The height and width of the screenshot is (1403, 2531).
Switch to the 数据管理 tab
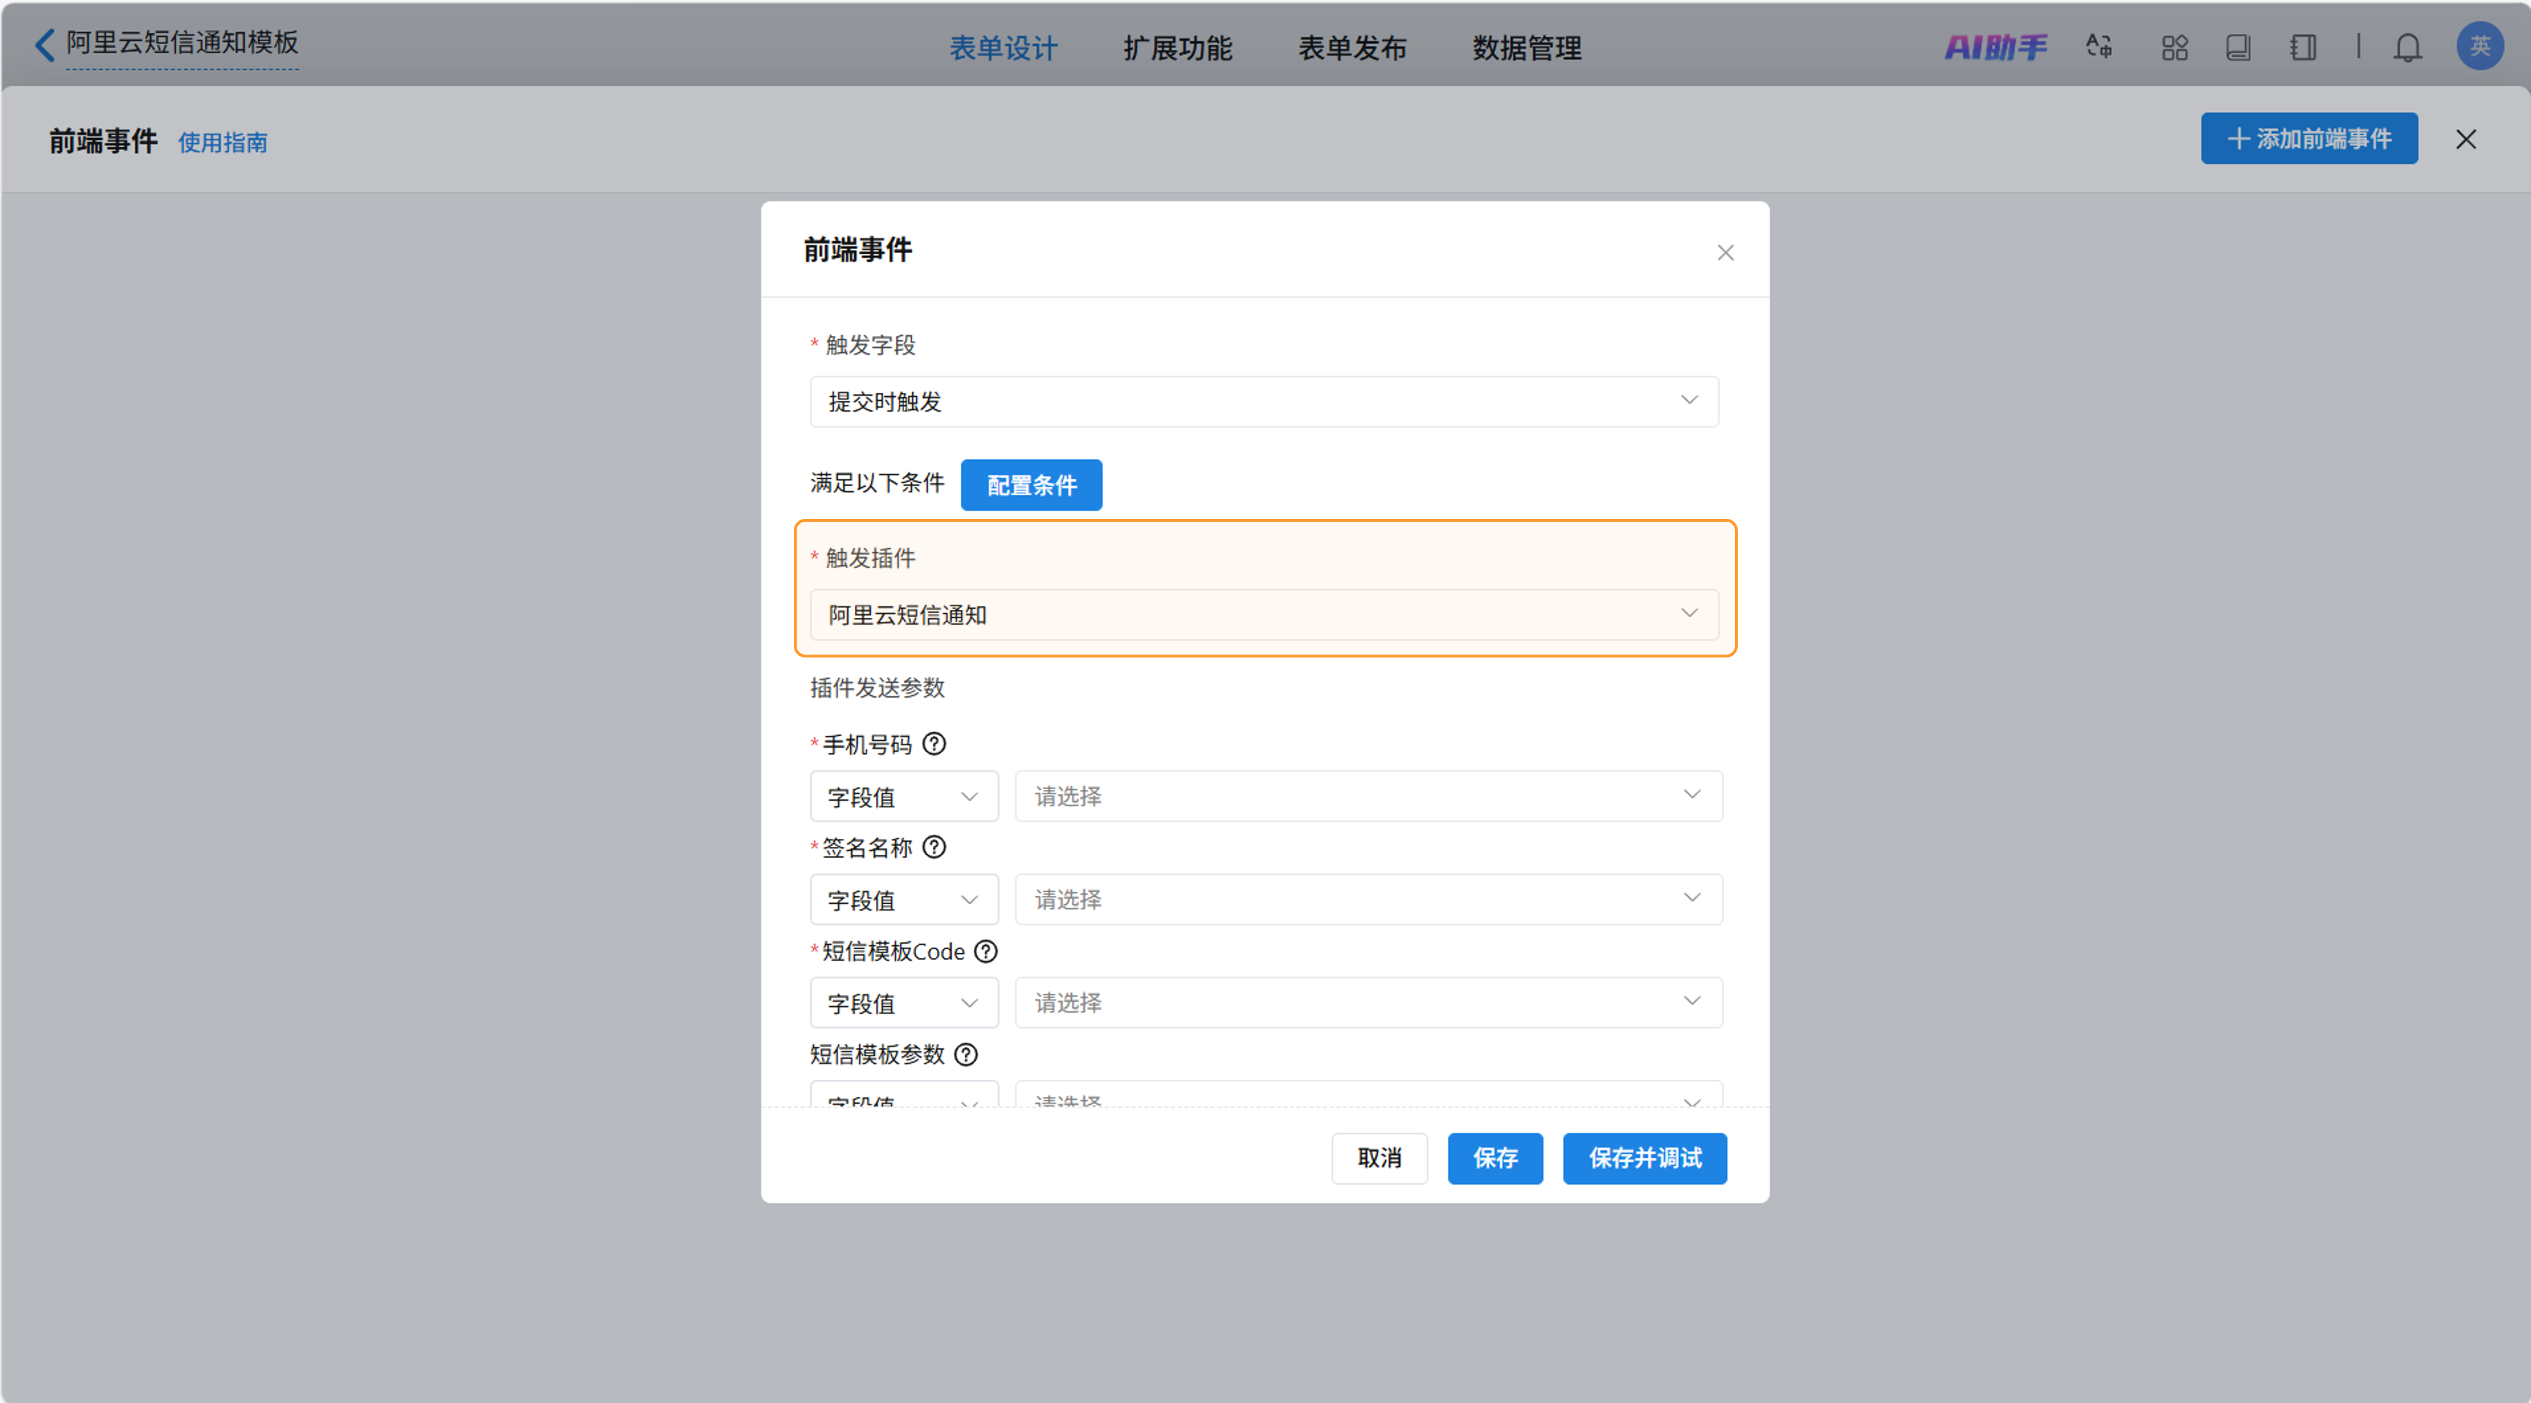coord(1526,48)
